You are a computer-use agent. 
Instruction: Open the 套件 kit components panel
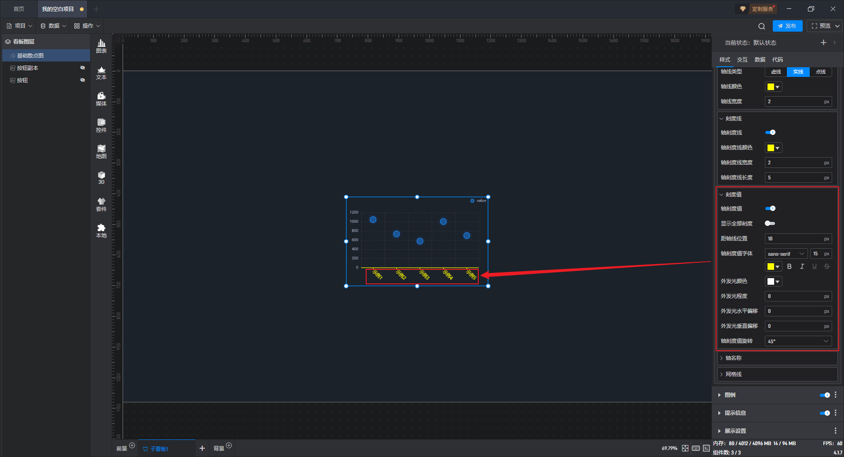pyautogui.click(x=101, y=205)
